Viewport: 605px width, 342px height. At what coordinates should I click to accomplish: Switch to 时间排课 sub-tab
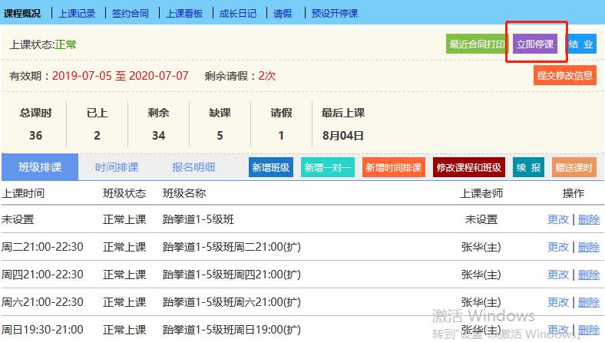pyautogui.click(x=117, y=167)
